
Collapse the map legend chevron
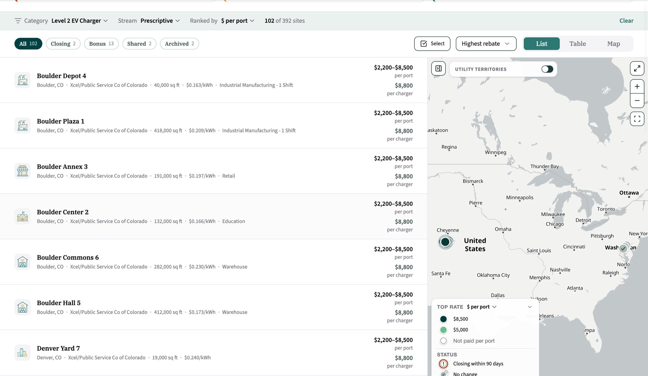coord(530,307)
